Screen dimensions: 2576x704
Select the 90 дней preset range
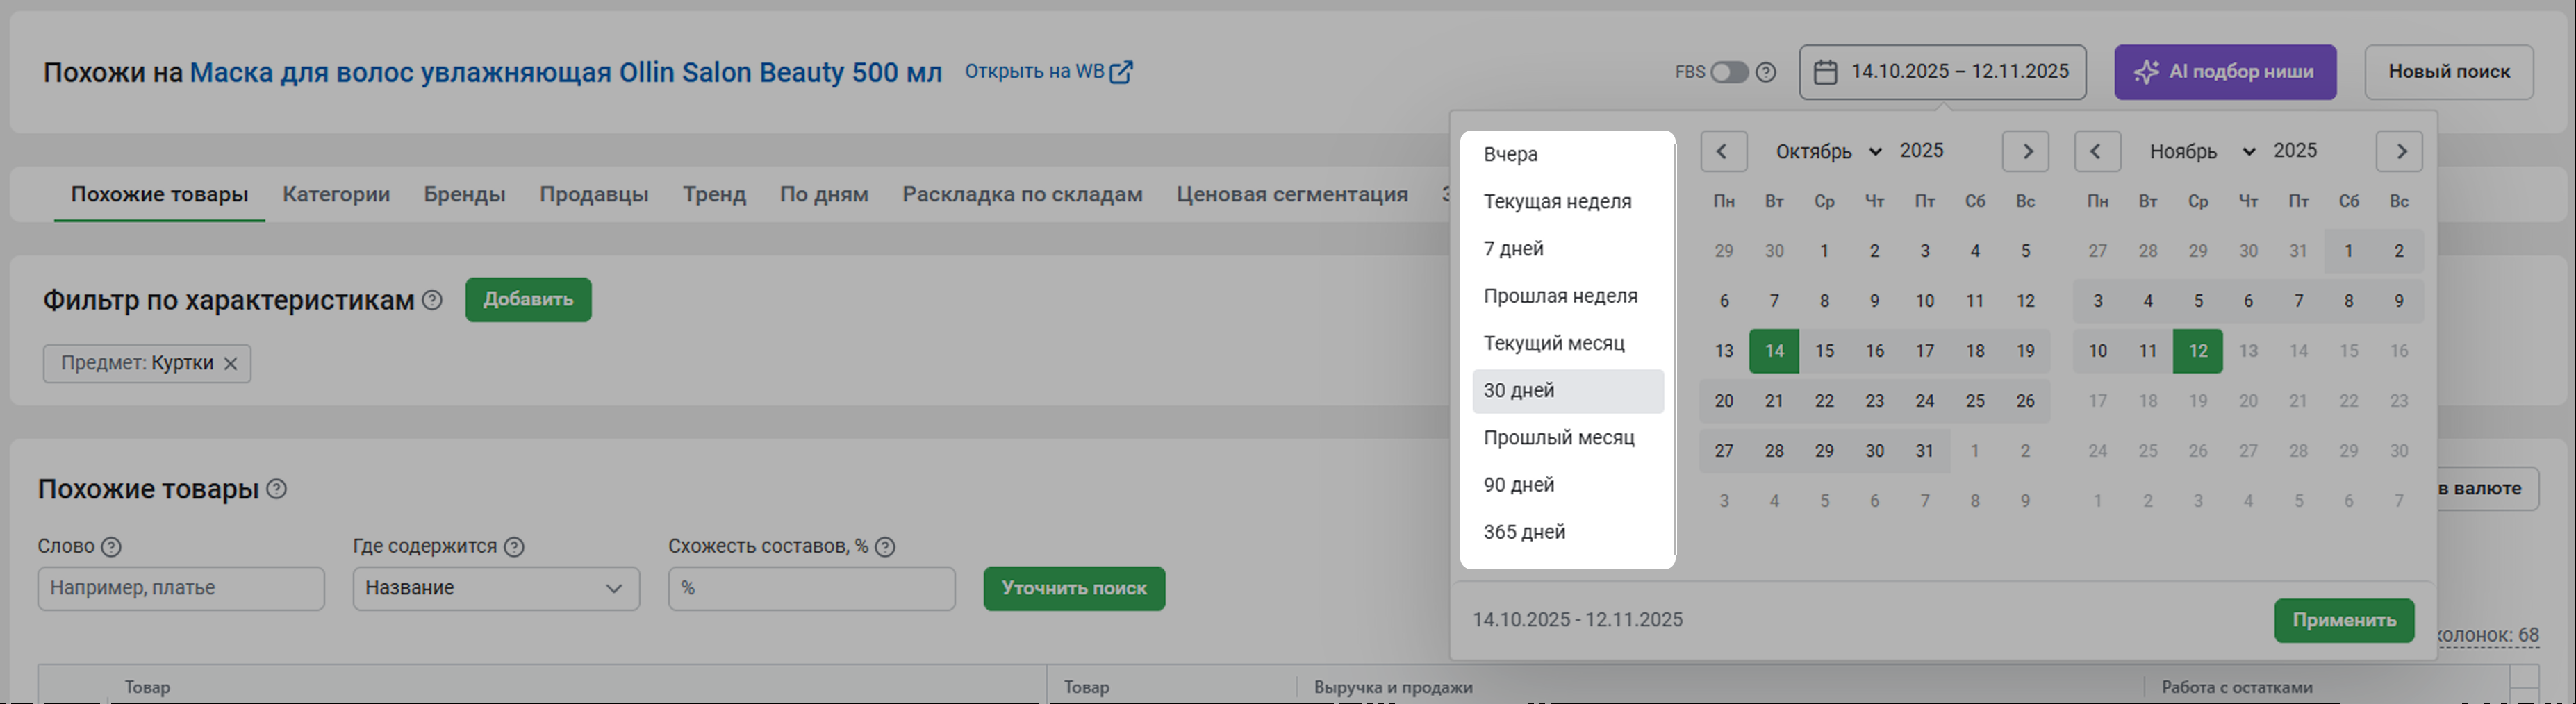pyautogui.click(x=1518, y=485)
